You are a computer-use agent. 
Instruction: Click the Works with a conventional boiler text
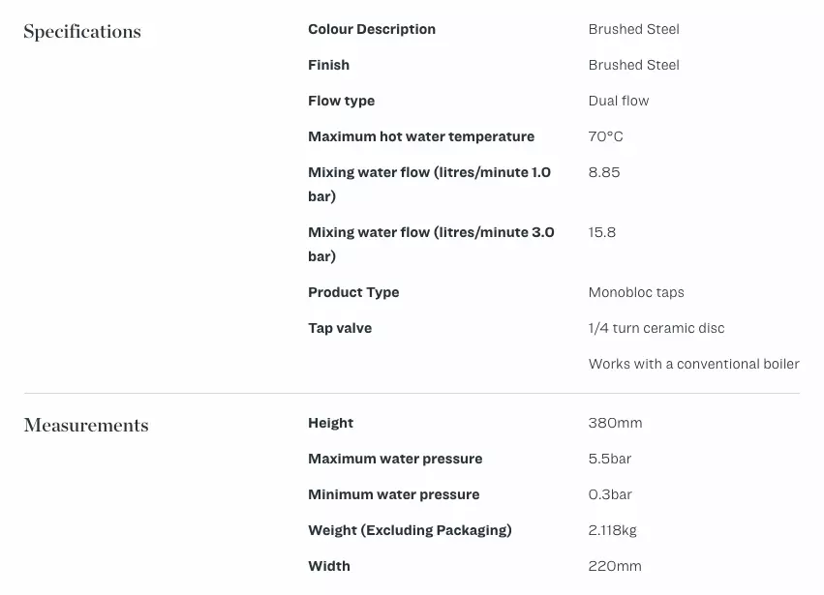(x=694, y=364)
